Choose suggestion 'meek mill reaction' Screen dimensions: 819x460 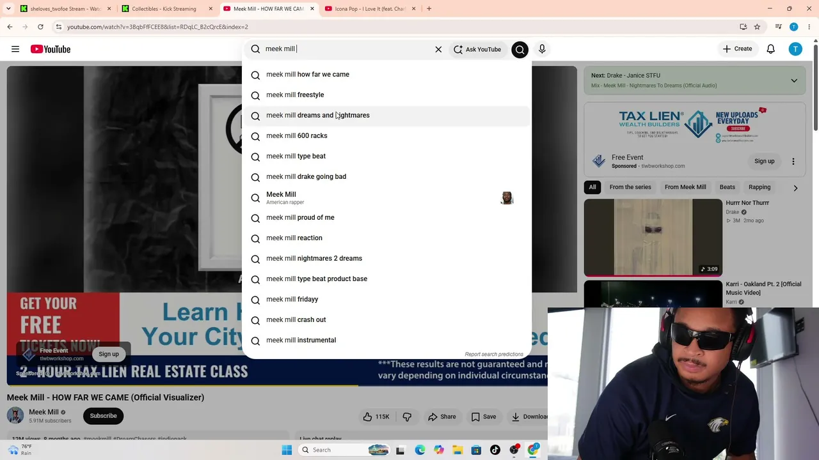pos(386,238)
